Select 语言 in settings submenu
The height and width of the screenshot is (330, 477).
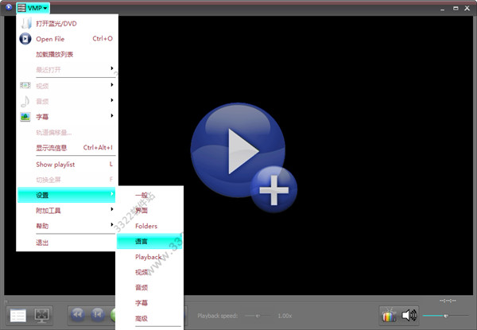(x=149, y=241)
